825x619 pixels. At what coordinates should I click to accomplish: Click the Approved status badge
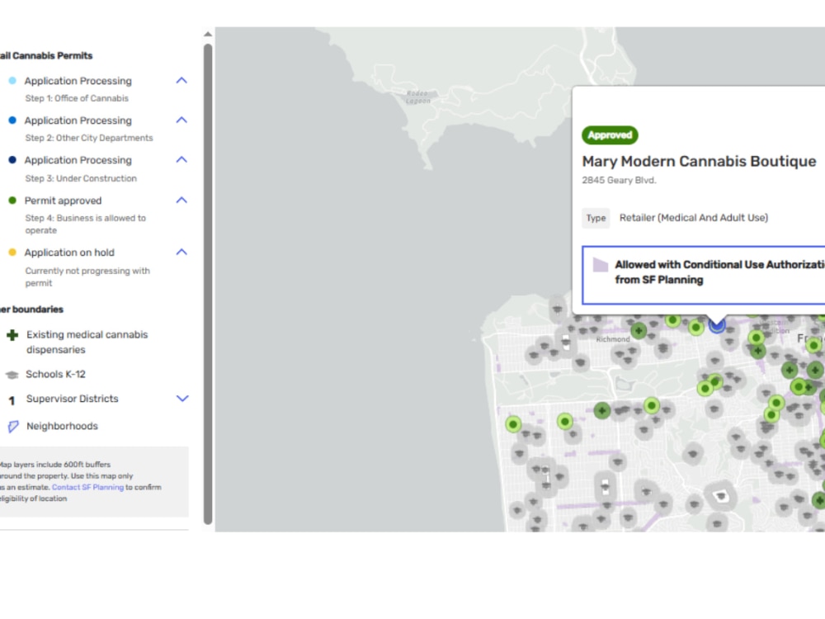tap(610, 135)
